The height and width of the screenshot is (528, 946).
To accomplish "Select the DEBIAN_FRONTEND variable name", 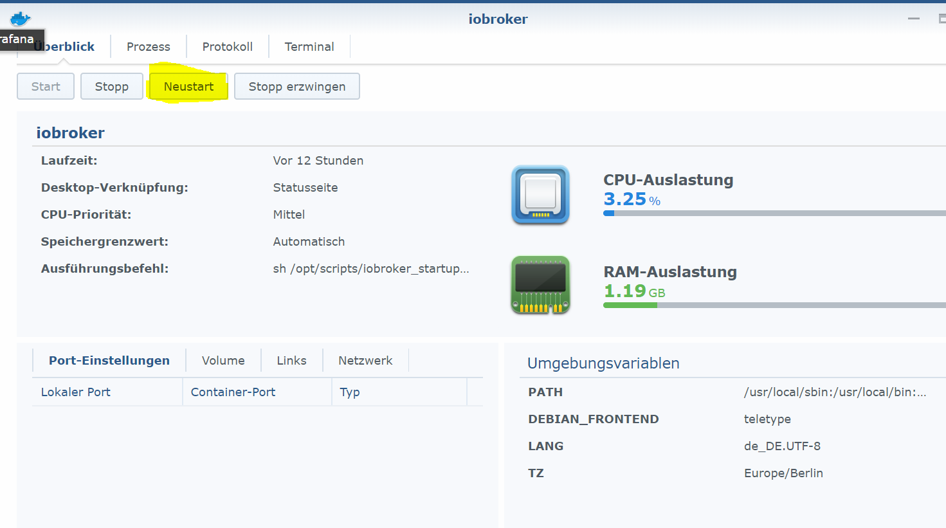I will [594, 419].
